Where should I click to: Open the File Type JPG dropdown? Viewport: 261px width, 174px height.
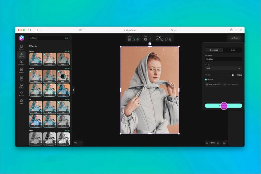tap(223, 68)
